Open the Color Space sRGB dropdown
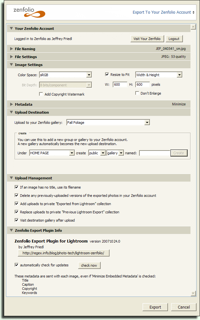 tap(65, 75)
